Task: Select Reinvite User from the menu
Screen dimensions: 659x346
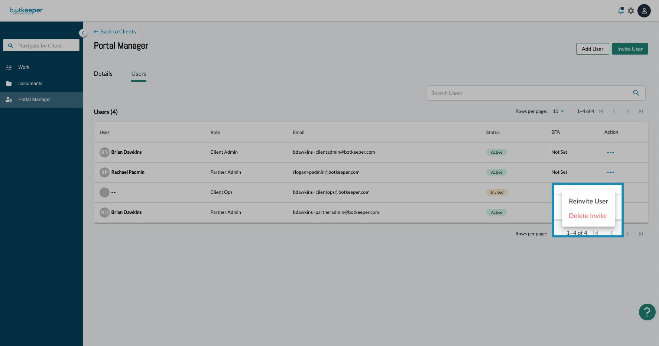Action: pyautogui.click(x=588, y=201)
